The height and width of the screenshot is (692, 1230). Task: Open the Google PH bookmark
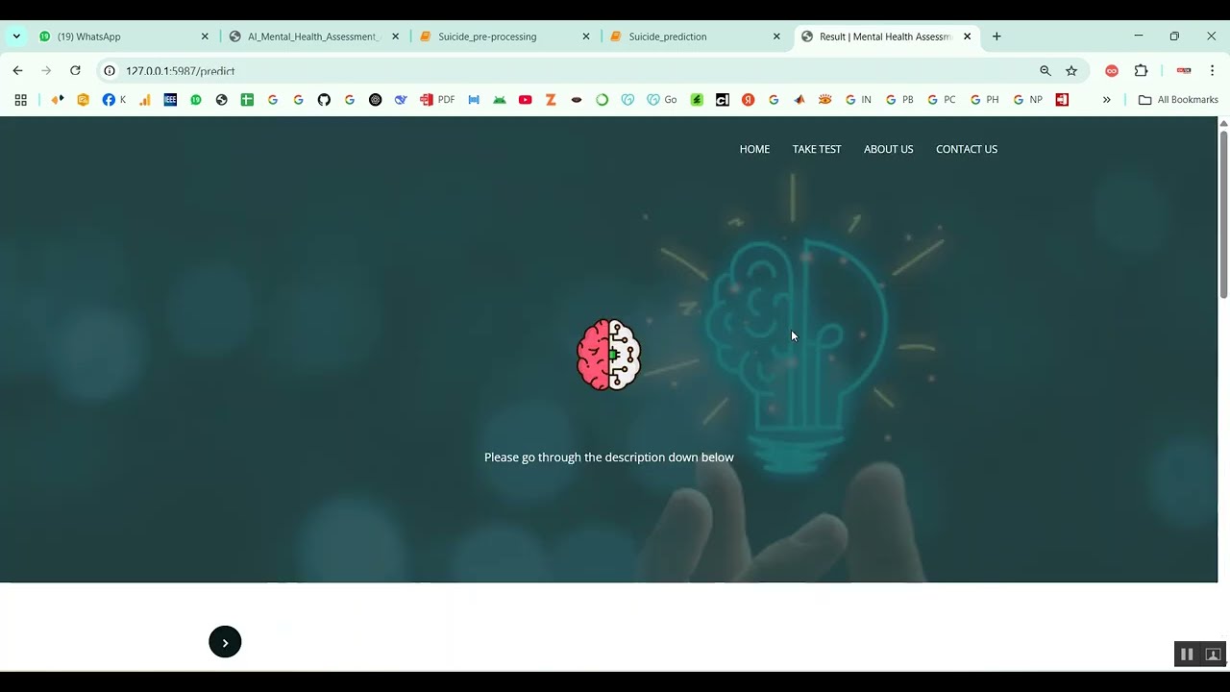(984, 100)
